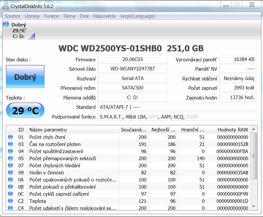
Task: Click the supported features field with S.M.A.R.T.
Action: pos(177,117)
